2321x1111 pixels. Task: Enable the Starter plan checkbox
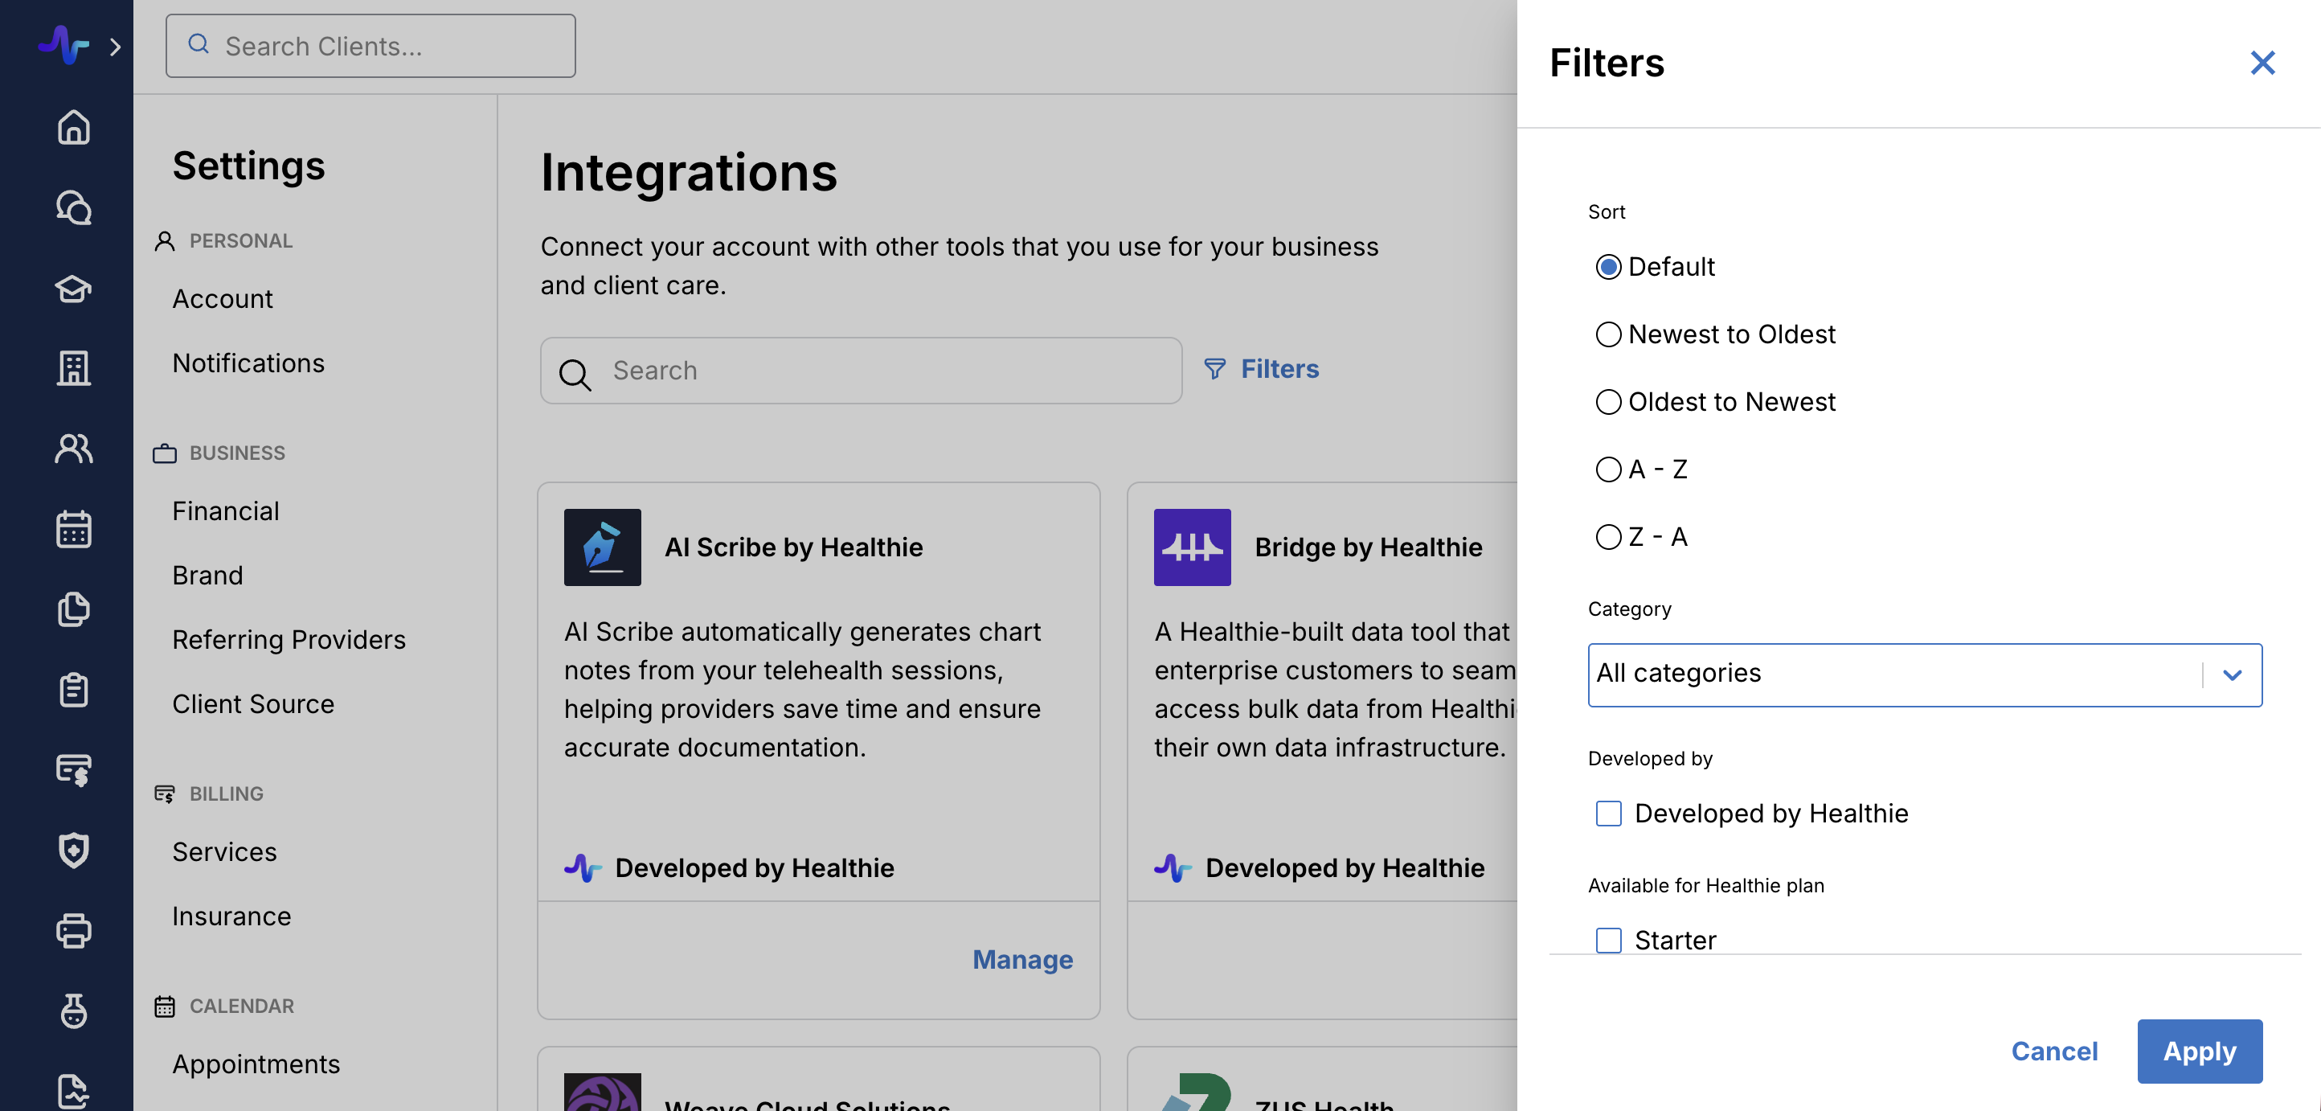tap(1608, 940)
